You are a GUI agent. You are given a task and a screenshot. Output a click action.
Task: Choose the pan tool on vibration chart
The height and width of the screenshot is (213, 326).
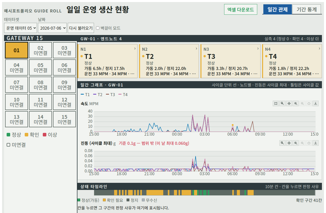click(289, 143)
